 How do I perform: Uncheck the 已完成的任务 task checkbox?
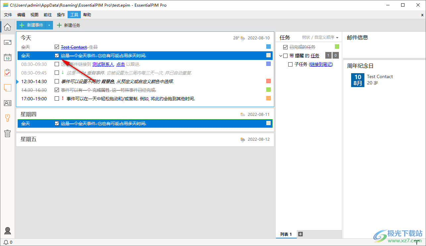286,47
